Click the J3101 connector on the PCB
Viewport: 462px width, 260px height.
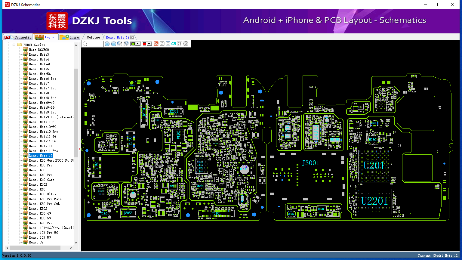pyautogui.click(x=216, y=213)
